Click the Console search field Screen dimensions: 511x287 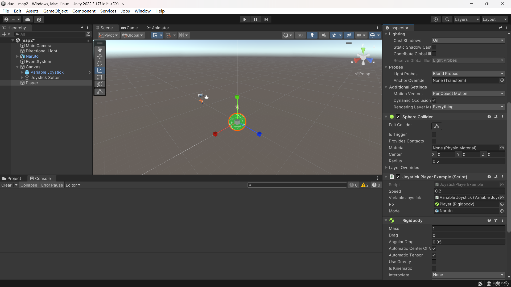pos(297,185)
